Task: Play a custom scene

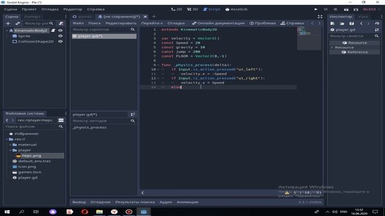Action: (x=356, y=10)
